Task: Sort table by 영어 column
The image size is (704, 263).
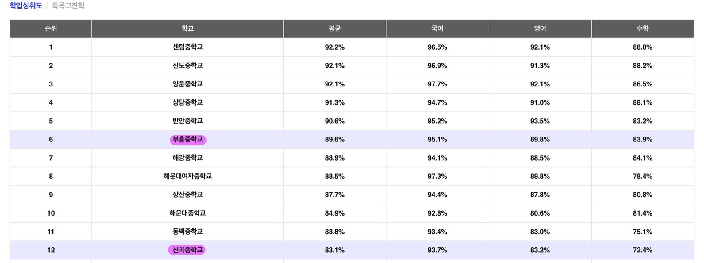Action: coord(540,28)
